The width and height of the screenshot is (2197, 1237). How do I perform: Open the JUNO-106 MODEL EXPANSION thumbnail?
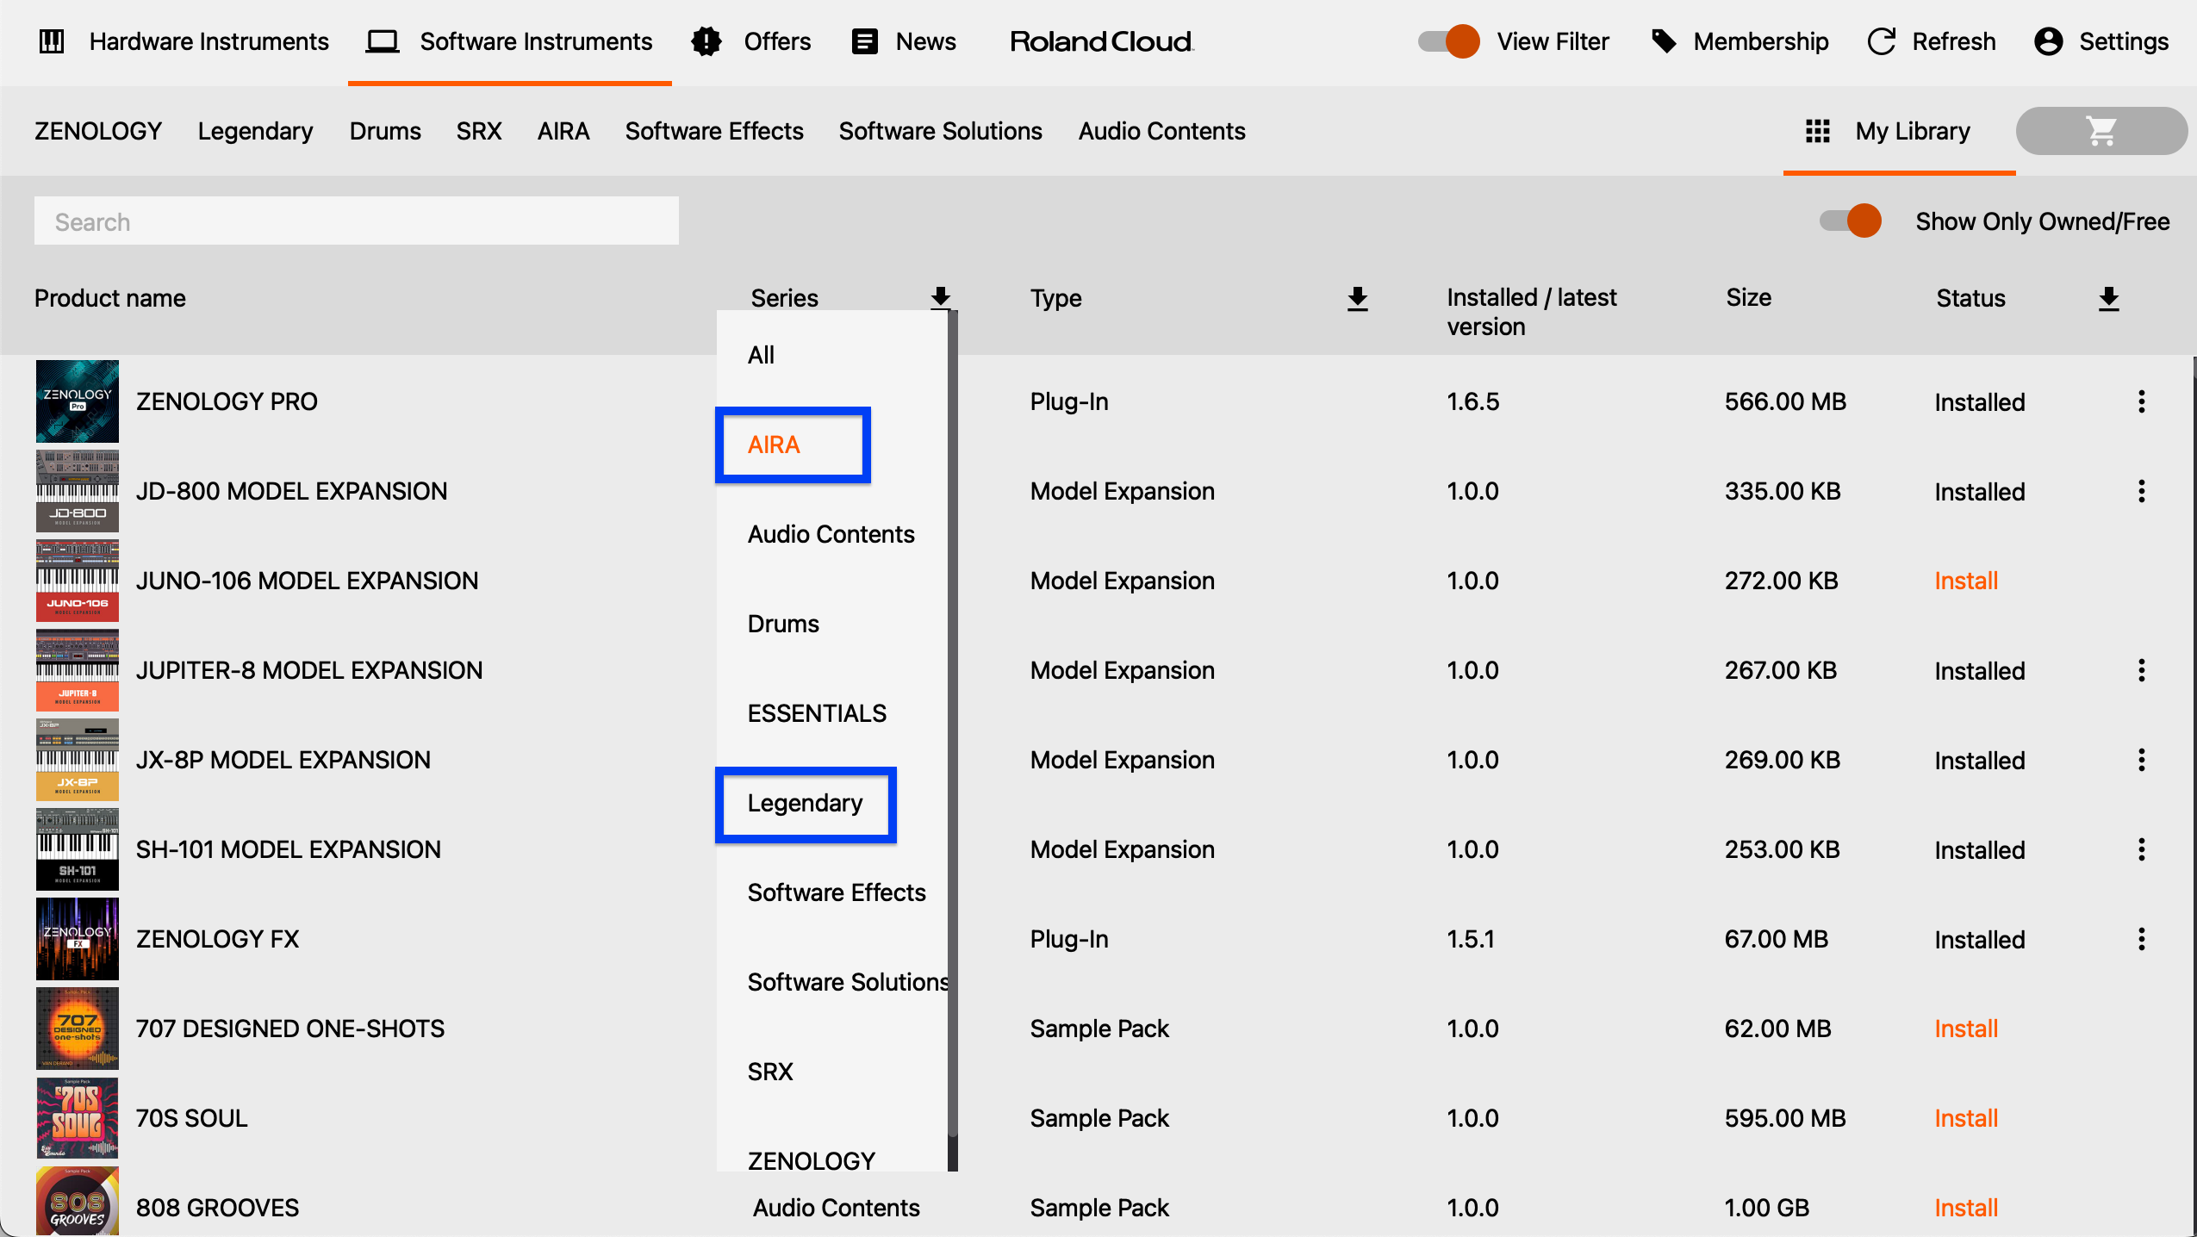[78, 581]
